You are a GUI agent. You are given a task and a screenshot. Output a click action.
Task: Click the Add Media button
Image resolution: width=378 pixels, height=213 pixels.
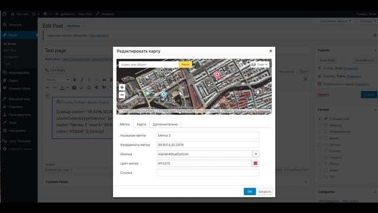(55, 70)
